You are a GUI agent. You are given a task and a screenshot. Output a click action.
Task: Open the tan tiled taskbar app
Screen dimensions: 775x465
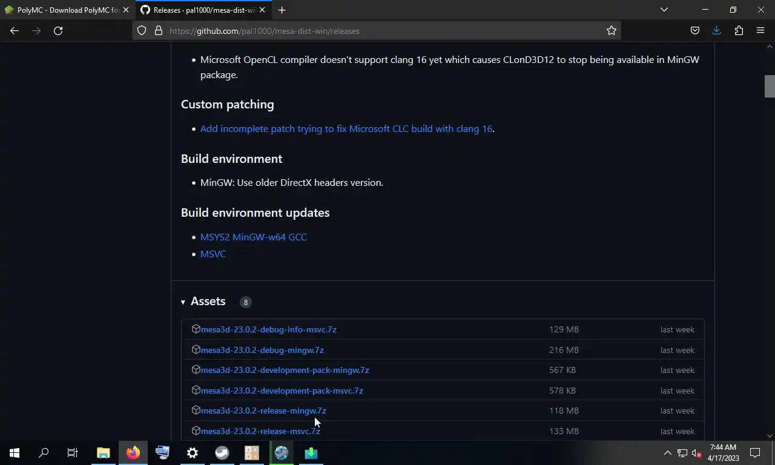coord(252,453)
